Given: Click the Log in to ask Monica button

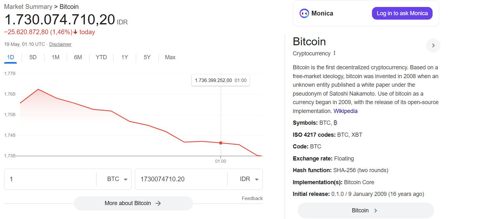Looking at the screenshot, I should 402,13.
